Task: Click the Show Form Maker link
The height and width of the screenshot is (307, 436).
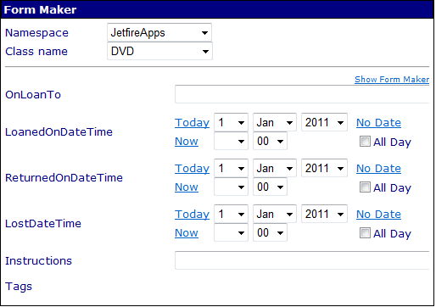Action: click(x=392, y=80)
